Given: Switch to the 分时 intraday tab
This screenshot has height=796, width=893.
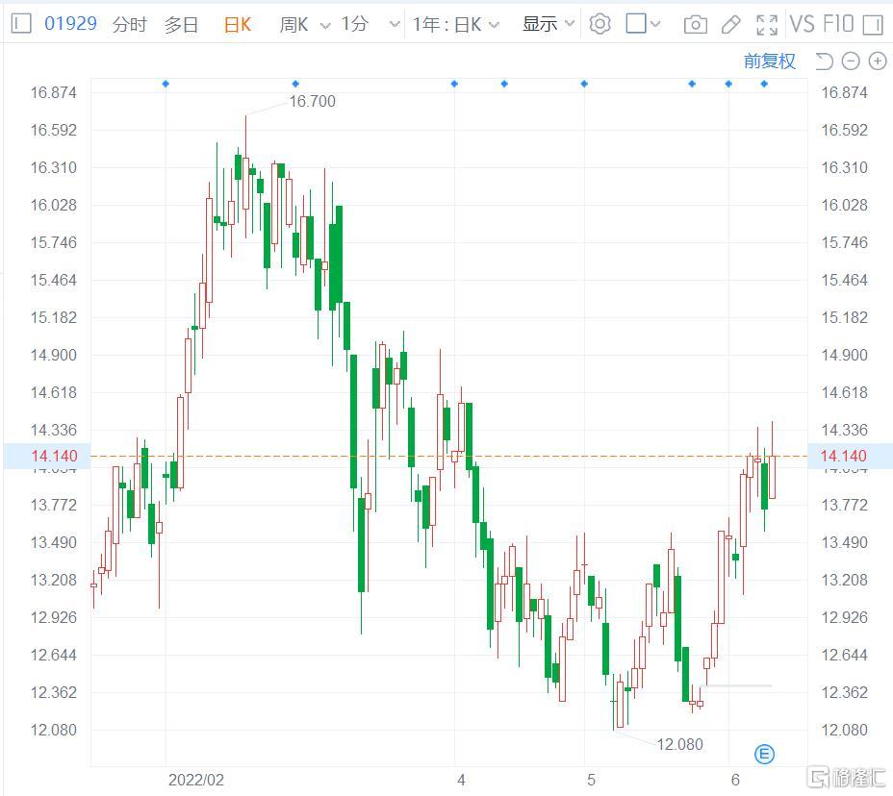Looking at the screenshot, I should [130, 25].
